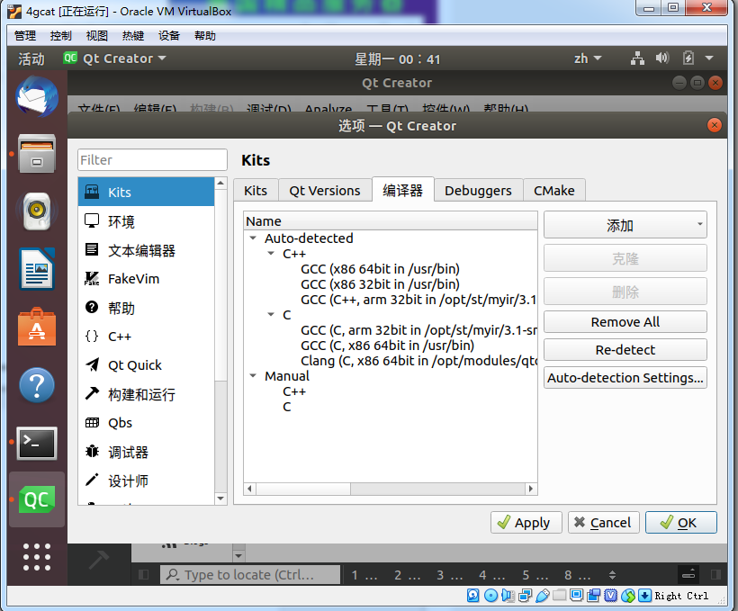
Task: Open the system menu arrow in top bar
Action: [x=709, y=58]
